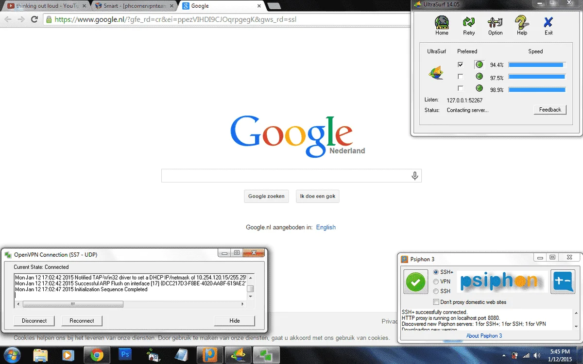Viewport: 583px width, 364px height.
Task: Click the Psiphon taskbar icon
Action: click(209, 355)
